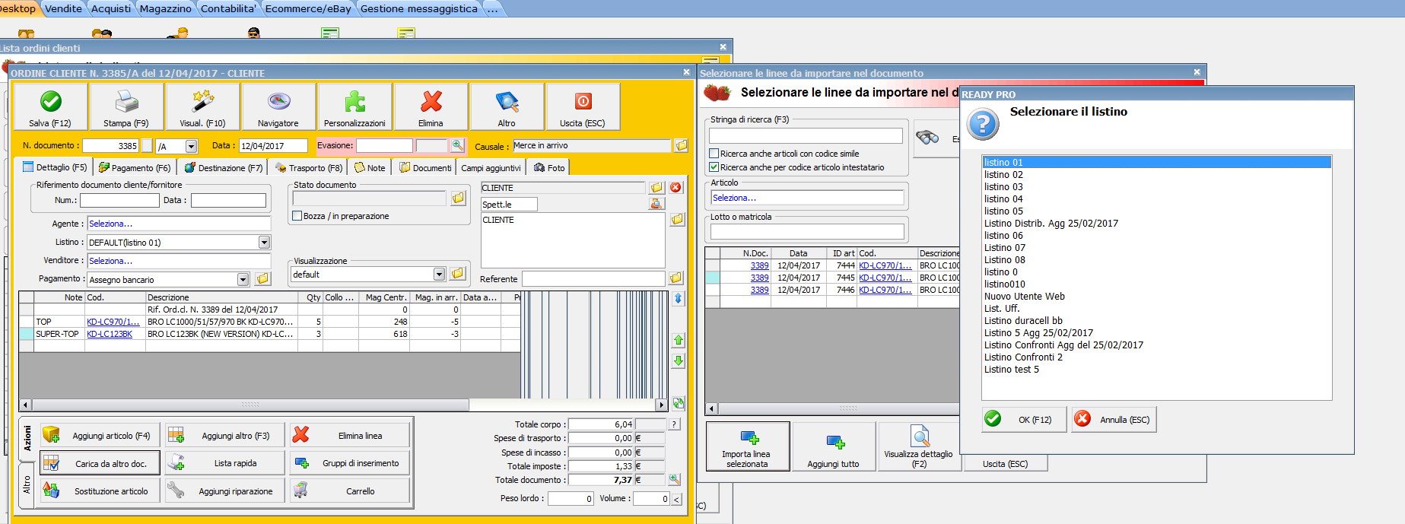Expand the Listino DEFAULT dropdown

pyautogui.click(x=264, y=243)
